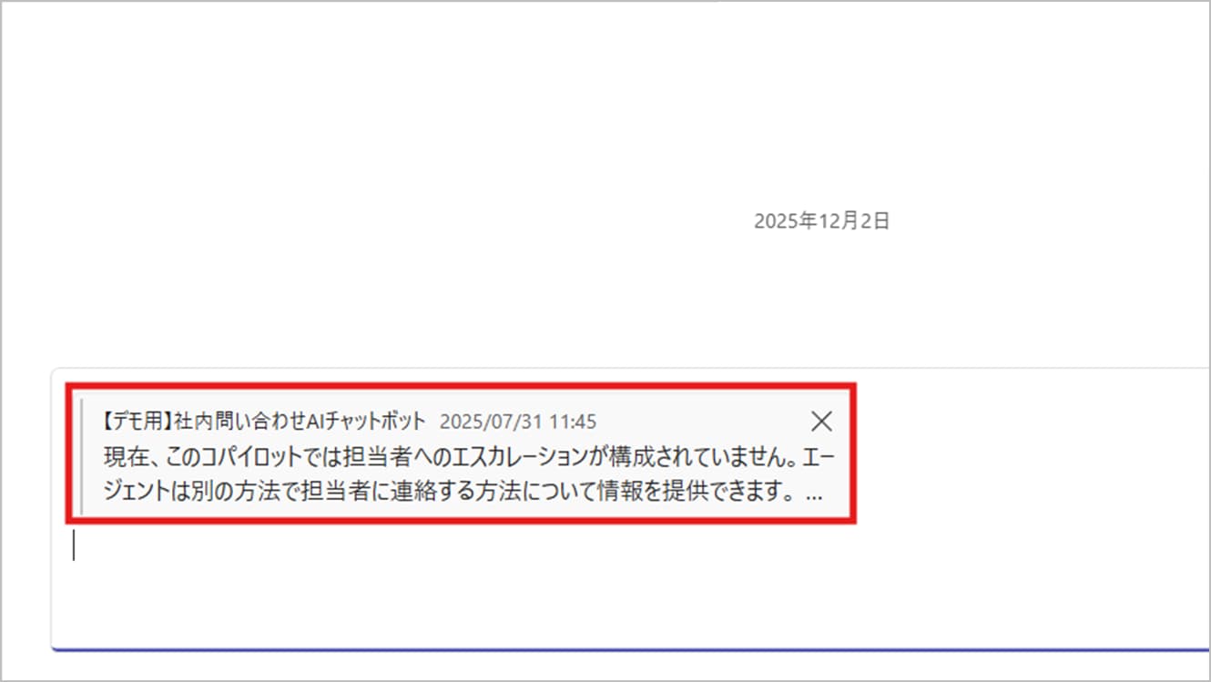Click the quoted timestamp 2025/07/31 11:45

pyautogui.click(x=517, y=422)
